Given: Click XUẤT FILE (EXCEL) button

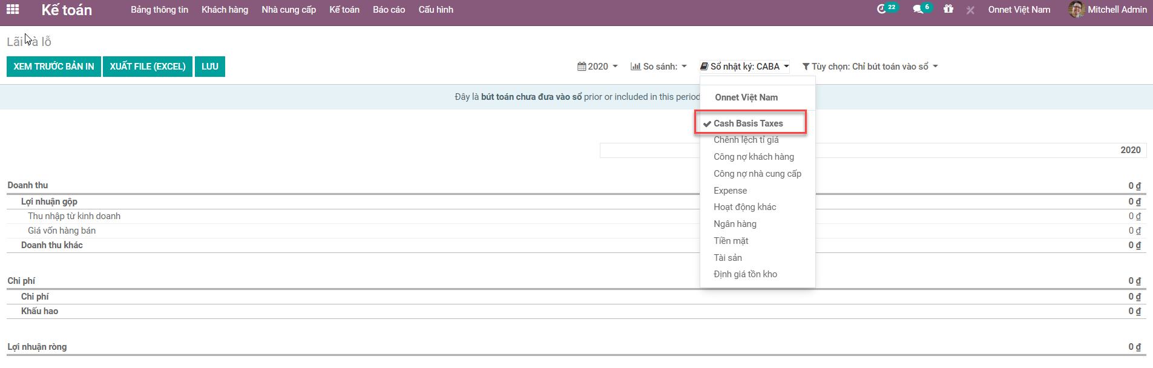Looking at the screenshot, I should click(x=148, y=67).
